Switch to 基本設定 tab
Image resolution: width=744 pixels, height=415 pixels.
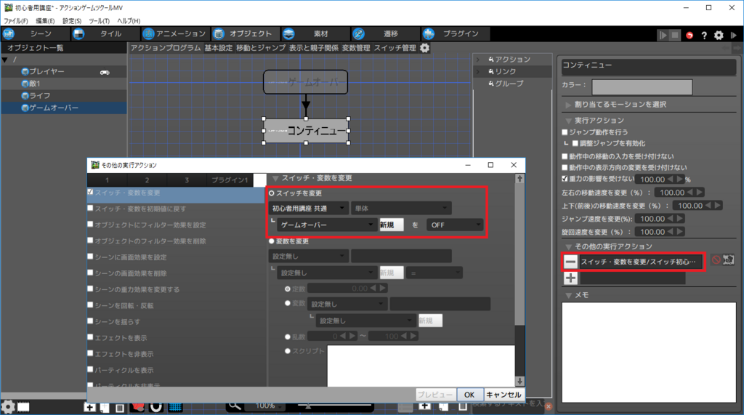click(219, 48)
